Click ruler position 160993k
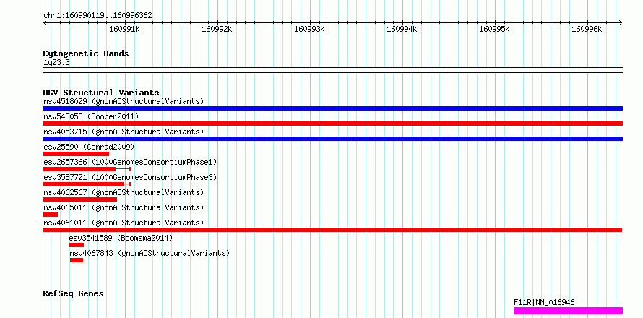Screen dimensions: 643x318 pyautogui.click(x=310, y=29)
